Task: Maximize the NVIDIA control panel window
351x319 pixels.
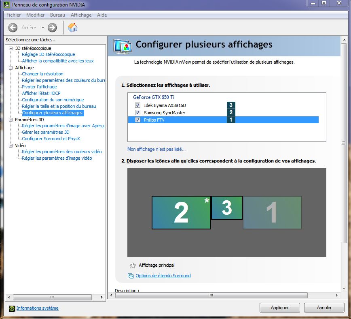Action: (324, 3)
